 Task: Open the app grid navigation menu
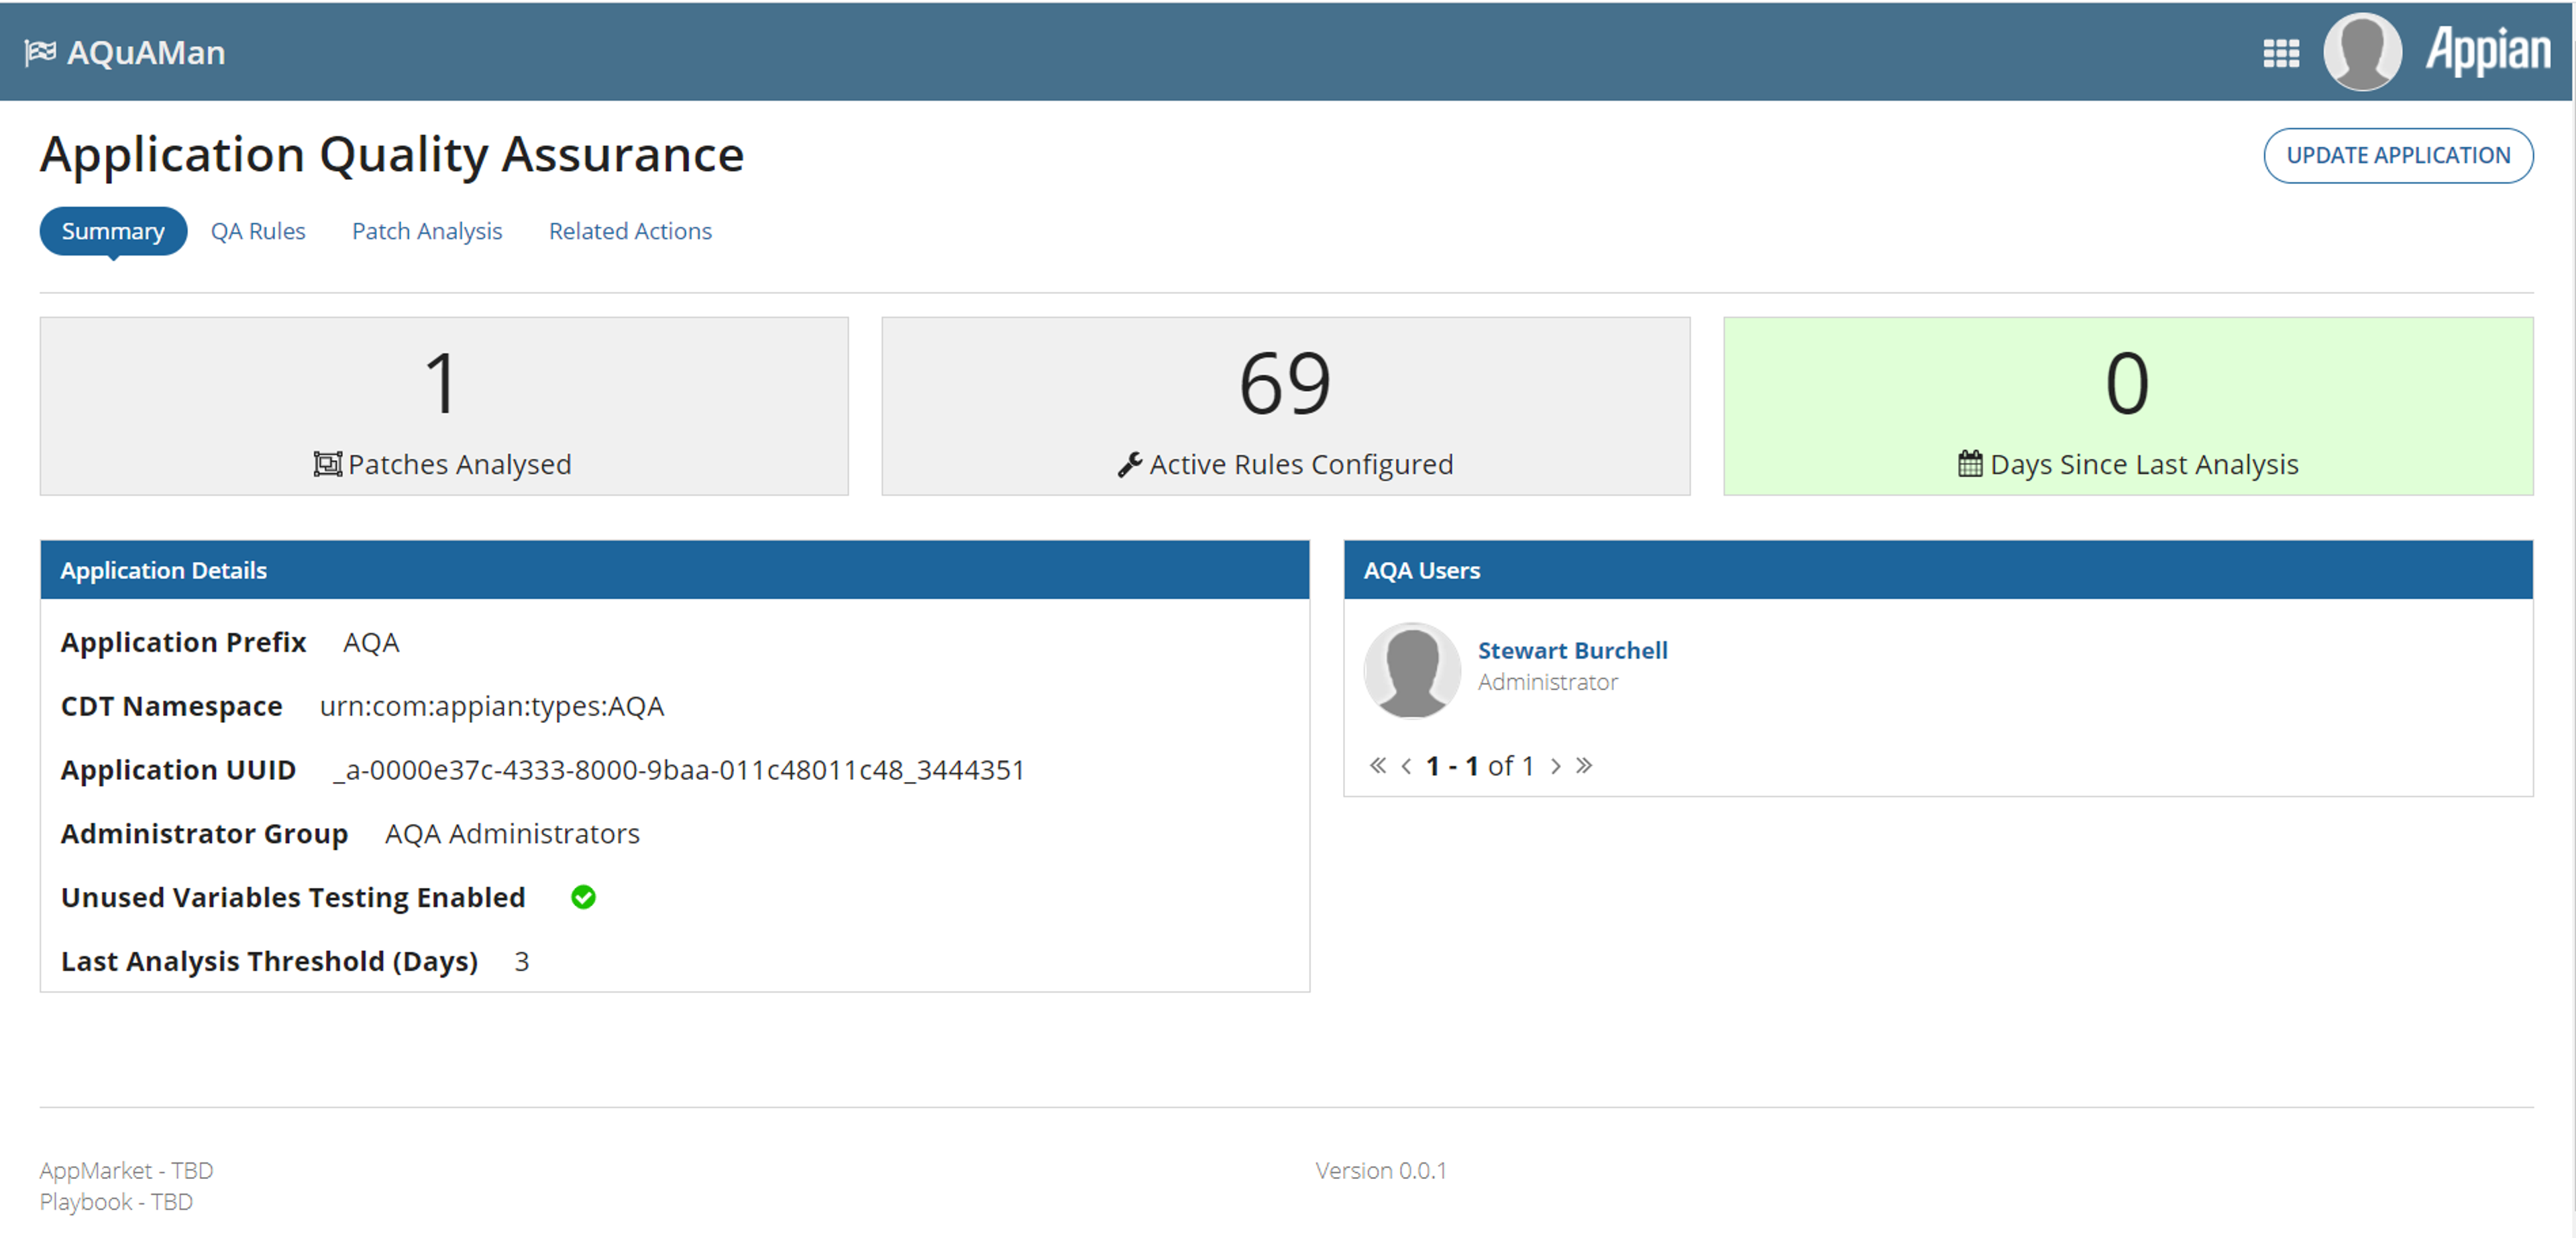point(2281,53)
